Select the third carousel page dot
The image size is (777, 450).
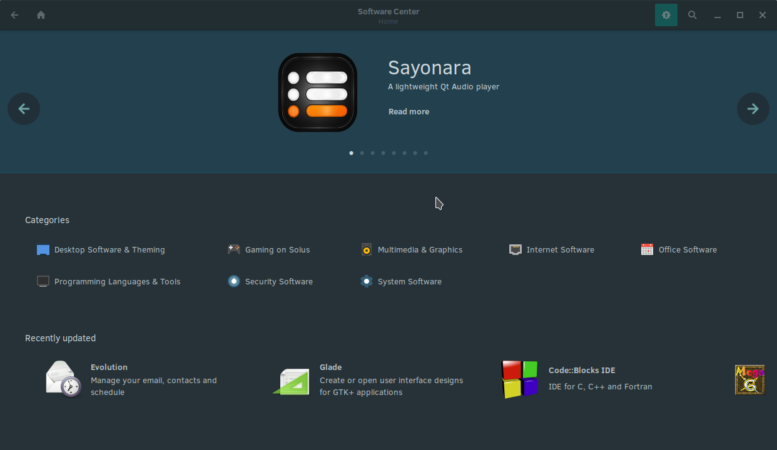[x=372, y=153]
